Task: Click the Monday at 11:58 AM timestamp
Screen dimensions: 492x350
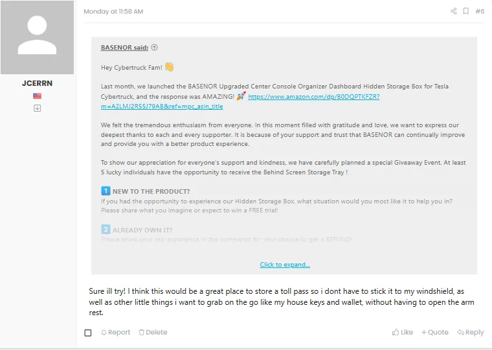Action: coord(113,11)
